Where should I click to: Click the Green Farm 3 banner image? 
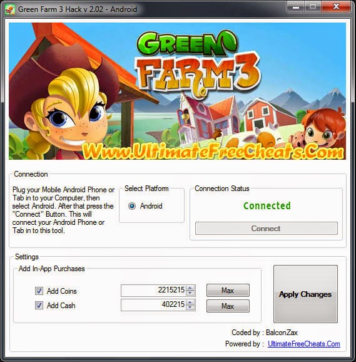pos(177,91)
